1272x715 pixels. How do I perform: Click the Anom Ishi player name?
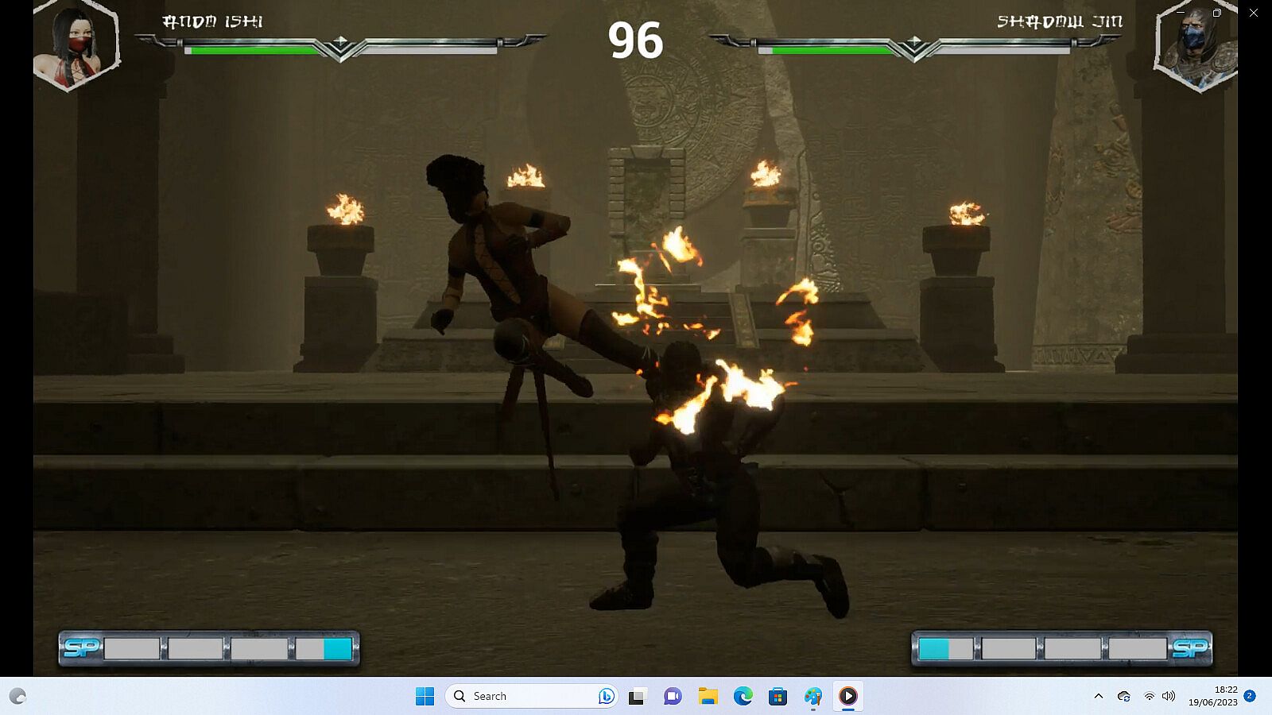pos(212,21)
